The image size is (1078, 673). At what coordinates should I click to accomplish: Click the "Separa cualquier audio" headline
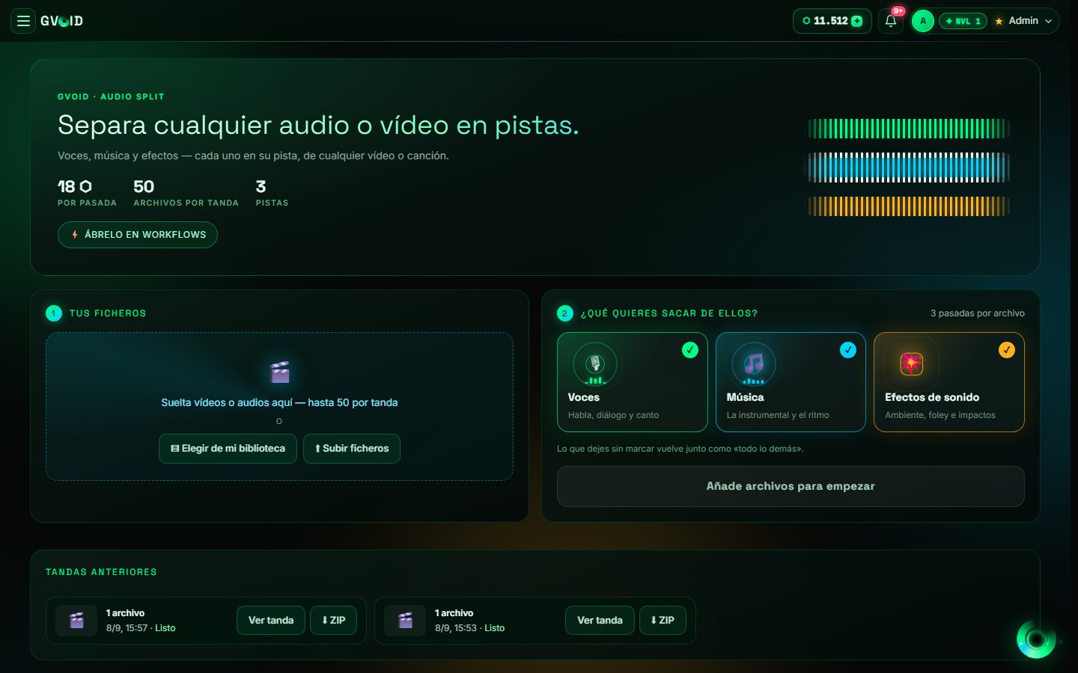click(318, 125)
